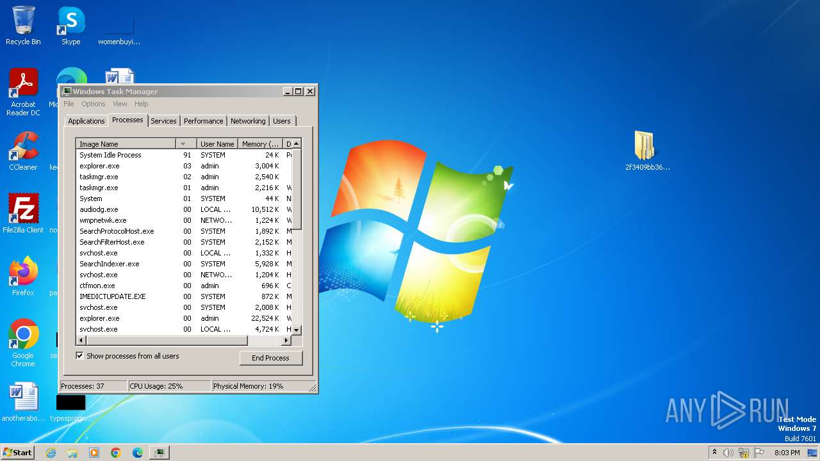Launch Windows Media Player from taskbar
This screenshot has height=461, width=820.
pos(94,453)
